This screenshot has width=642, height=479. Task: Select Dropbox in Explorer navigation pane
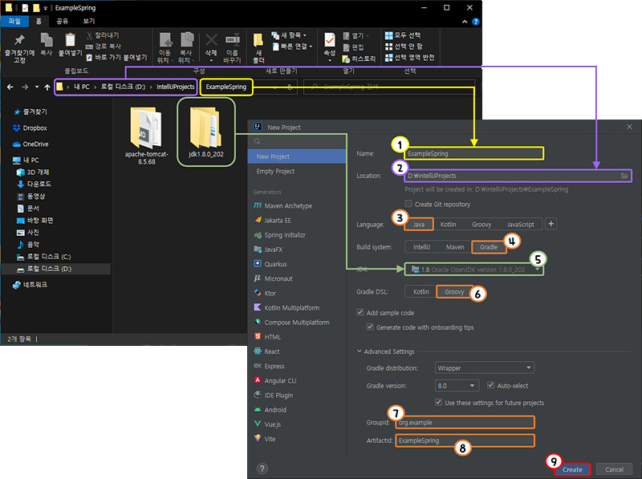click(30, 128)
